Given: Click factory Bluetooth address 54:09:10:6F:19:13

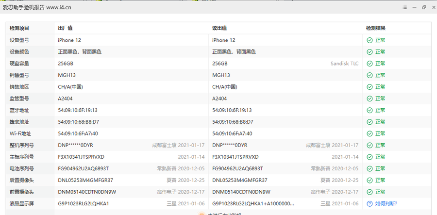Looking at the screenshot, I should 78,110.
